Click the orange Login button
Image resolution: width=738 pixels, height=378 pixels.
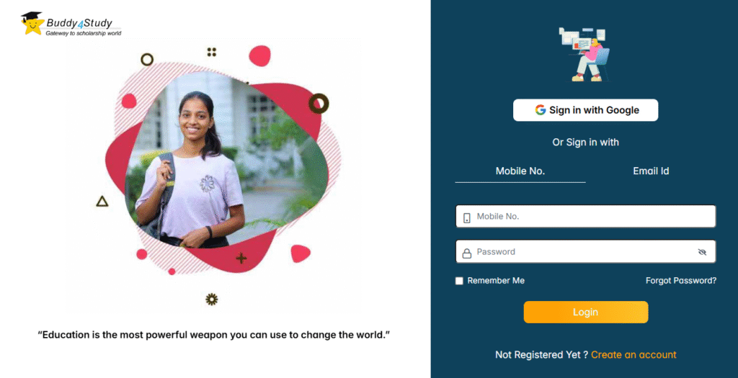pos(586,312)
